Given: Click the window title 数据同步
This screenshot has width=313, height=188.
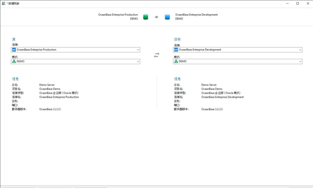Looking at the screenshot, I should 14,3.
